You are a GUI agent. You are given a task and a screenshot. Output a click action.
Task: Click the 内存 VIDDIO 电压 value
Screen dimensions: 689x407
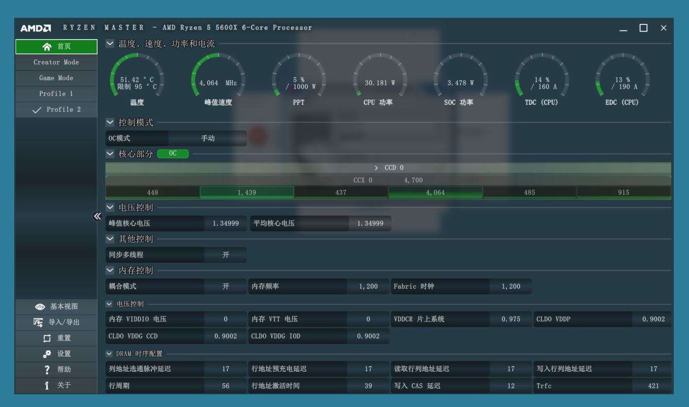click(226, 319)
